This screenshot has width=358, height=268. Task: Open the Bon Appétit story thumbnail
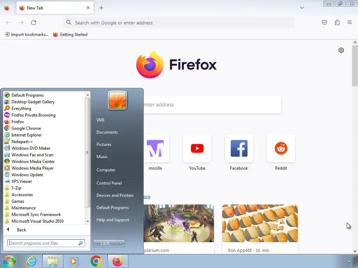click(260, 223)
